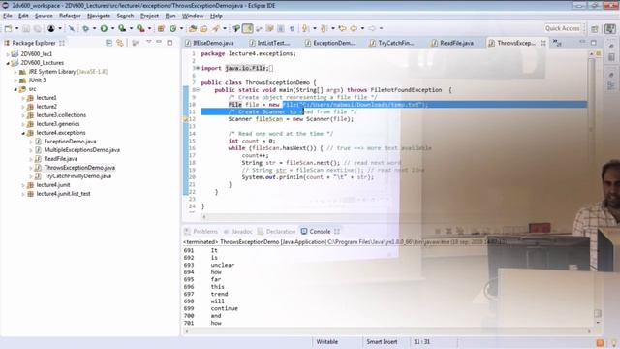Collapse all in Package Explorer

pyautogui.click(x=109, y=43)
